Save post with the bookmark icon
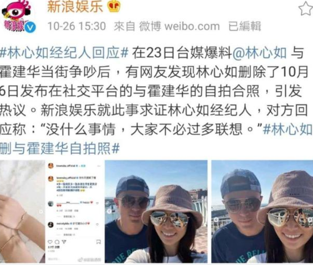313x265 pixels. coord(98,242)
